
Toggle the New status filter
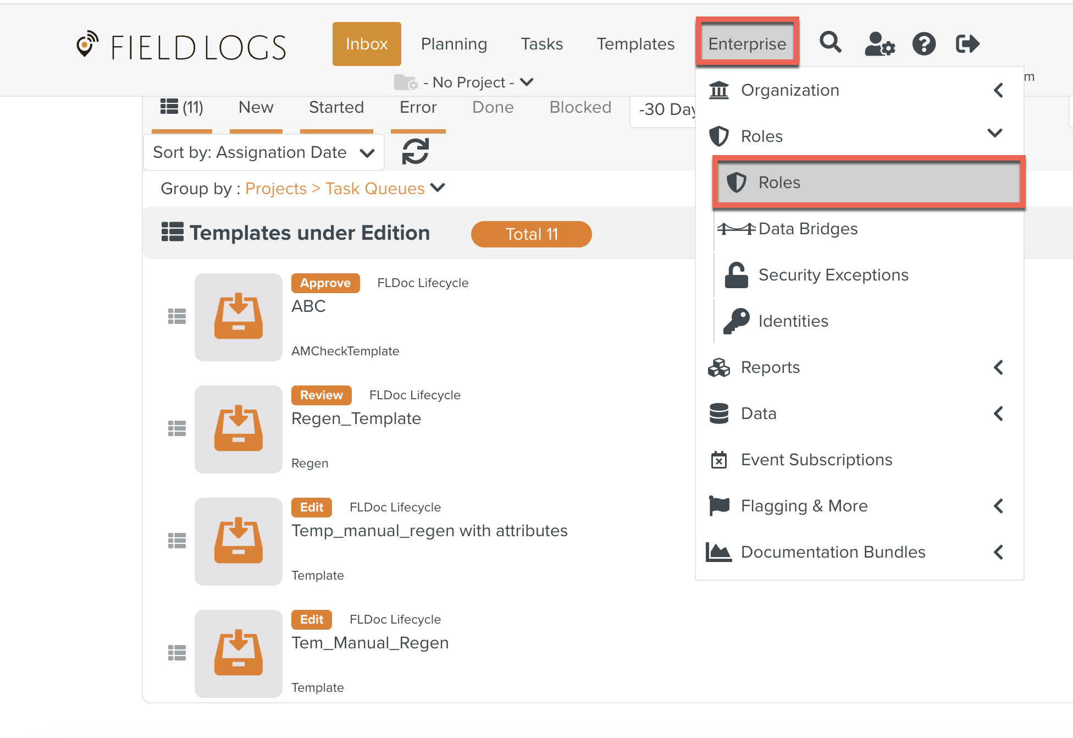click(256, 108)
